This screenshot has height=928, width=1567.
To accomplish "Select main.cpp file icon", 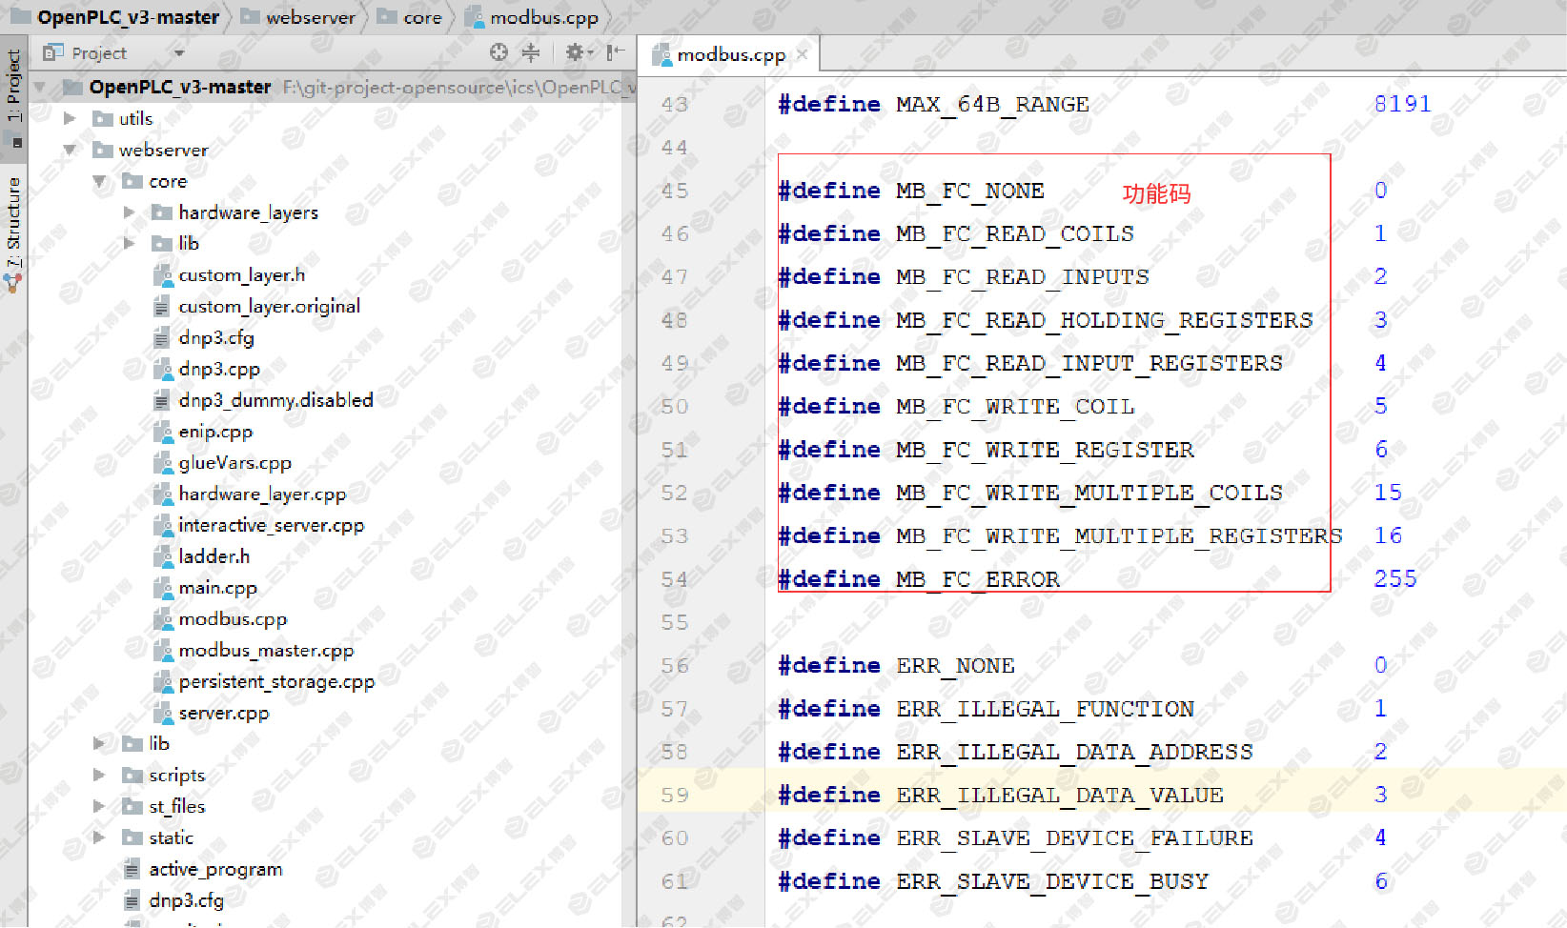I will tap(162, 588).
